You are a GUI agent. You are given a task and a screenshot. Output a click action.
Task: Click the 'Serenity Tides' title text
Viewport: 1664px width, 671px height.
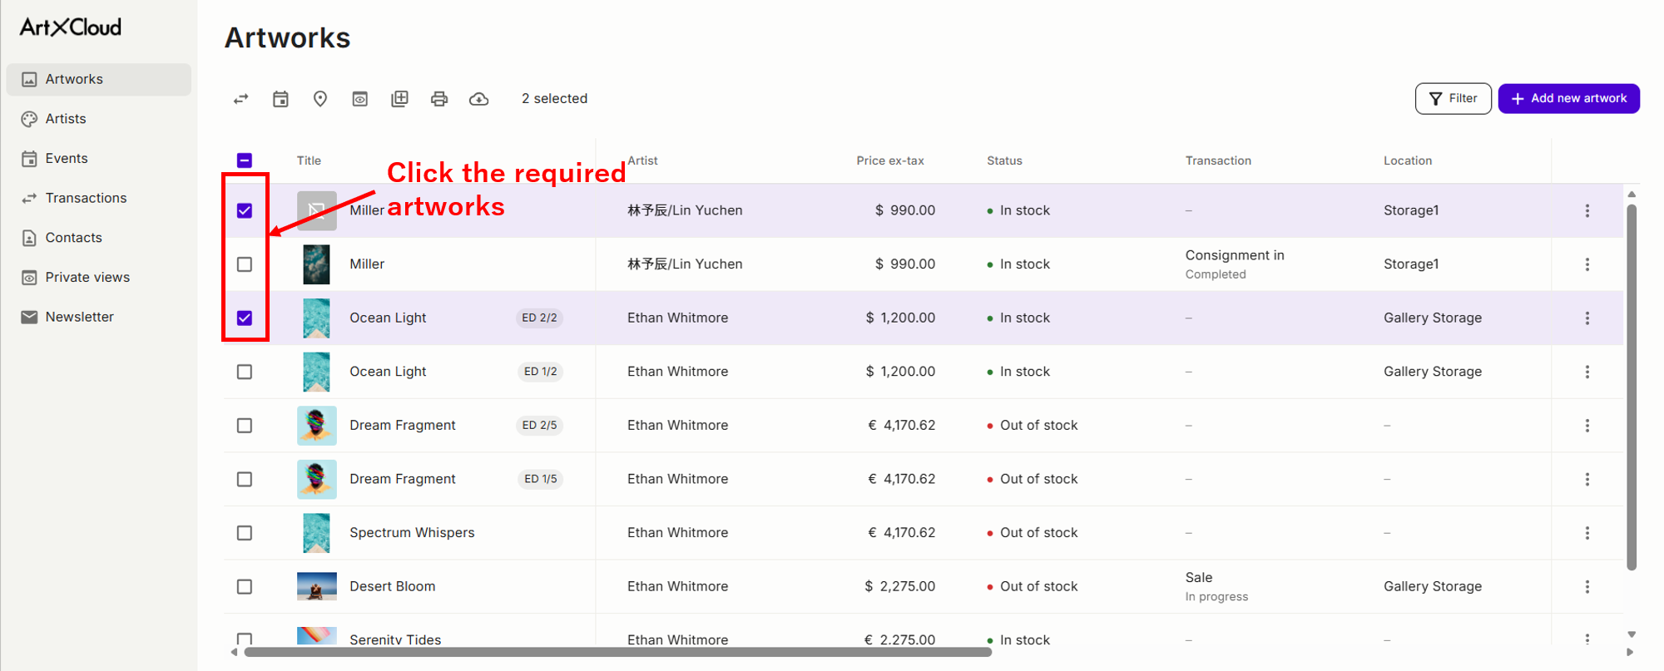[x=395, y=639]
